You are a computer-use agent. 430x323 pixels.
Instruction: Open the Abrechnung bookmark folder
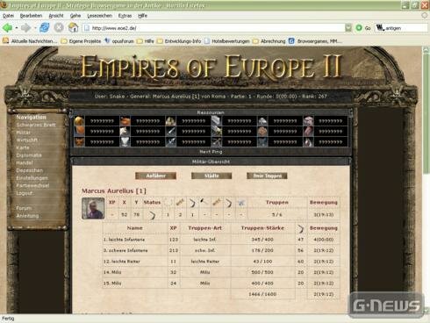point(269,41)
